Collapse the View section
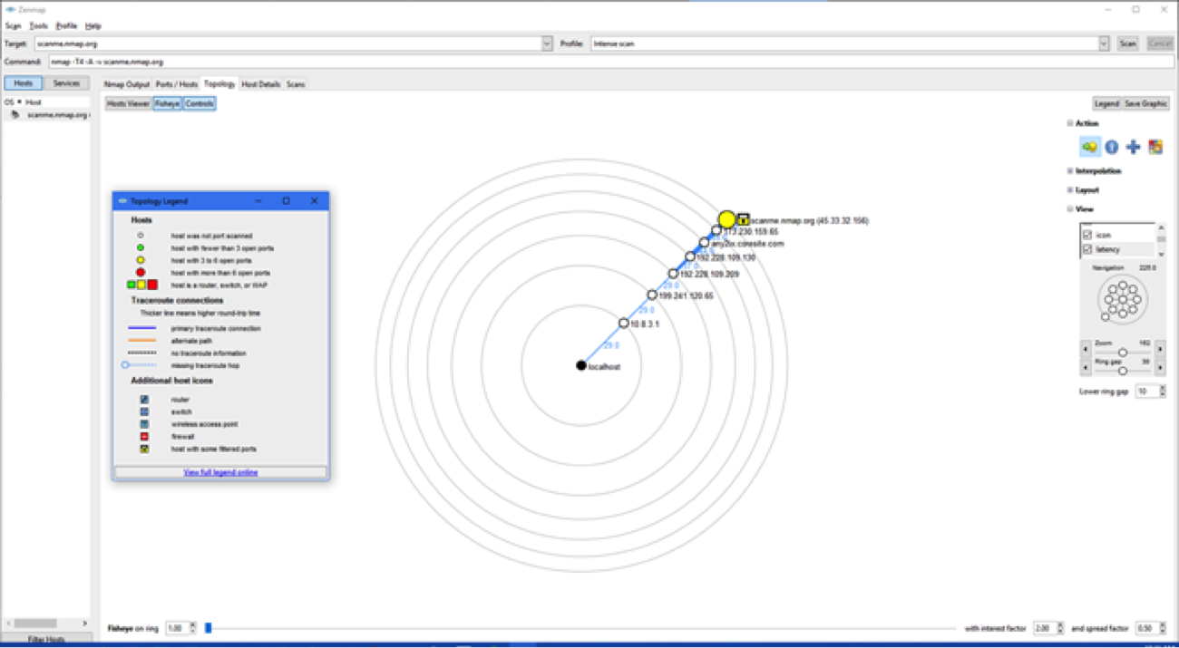1179x648 pixels. click(x=1070, y=209)
